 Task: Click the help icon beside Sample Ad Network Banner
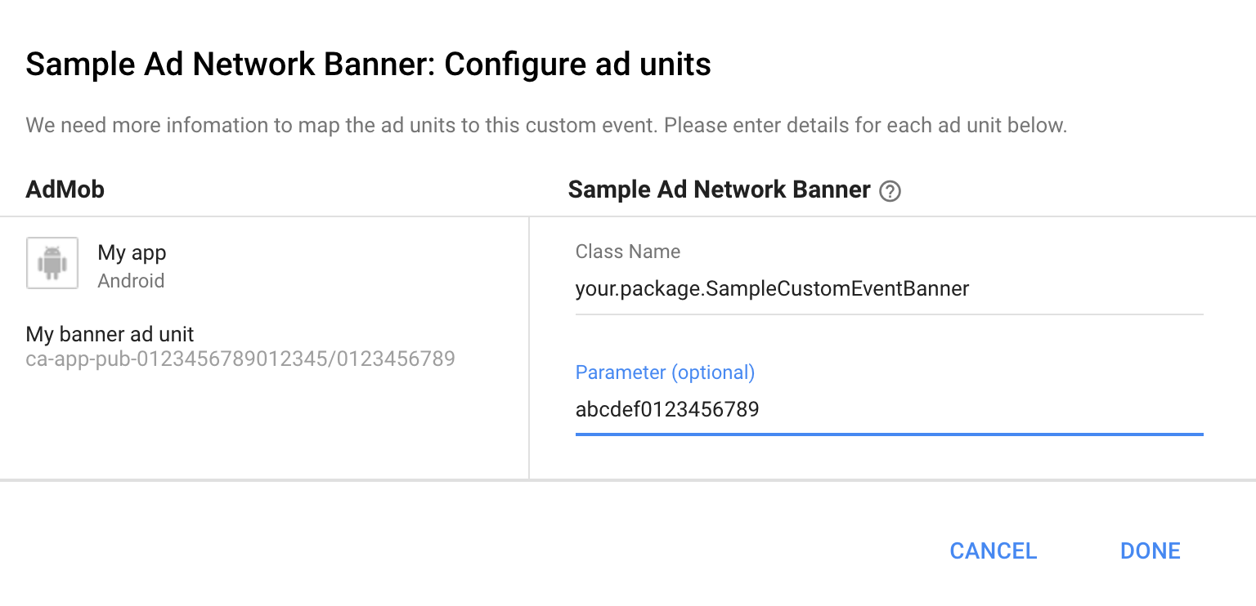click(x=890, y=191)
